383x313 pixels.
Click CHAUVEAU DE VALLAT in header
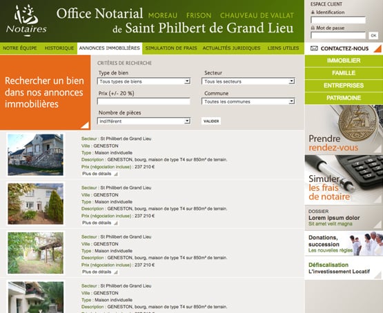pyautogui.click(x=257, y=16)
